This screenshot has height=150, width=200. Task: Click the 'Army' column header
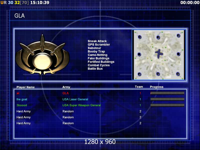click(x=66, y=87)
